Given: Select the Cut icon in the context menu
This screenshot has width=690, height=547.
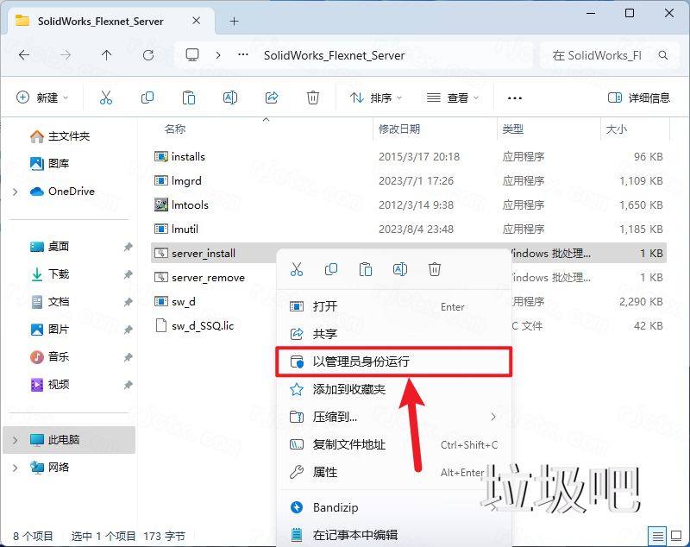Looking at the screenshot, I should 297,269.
